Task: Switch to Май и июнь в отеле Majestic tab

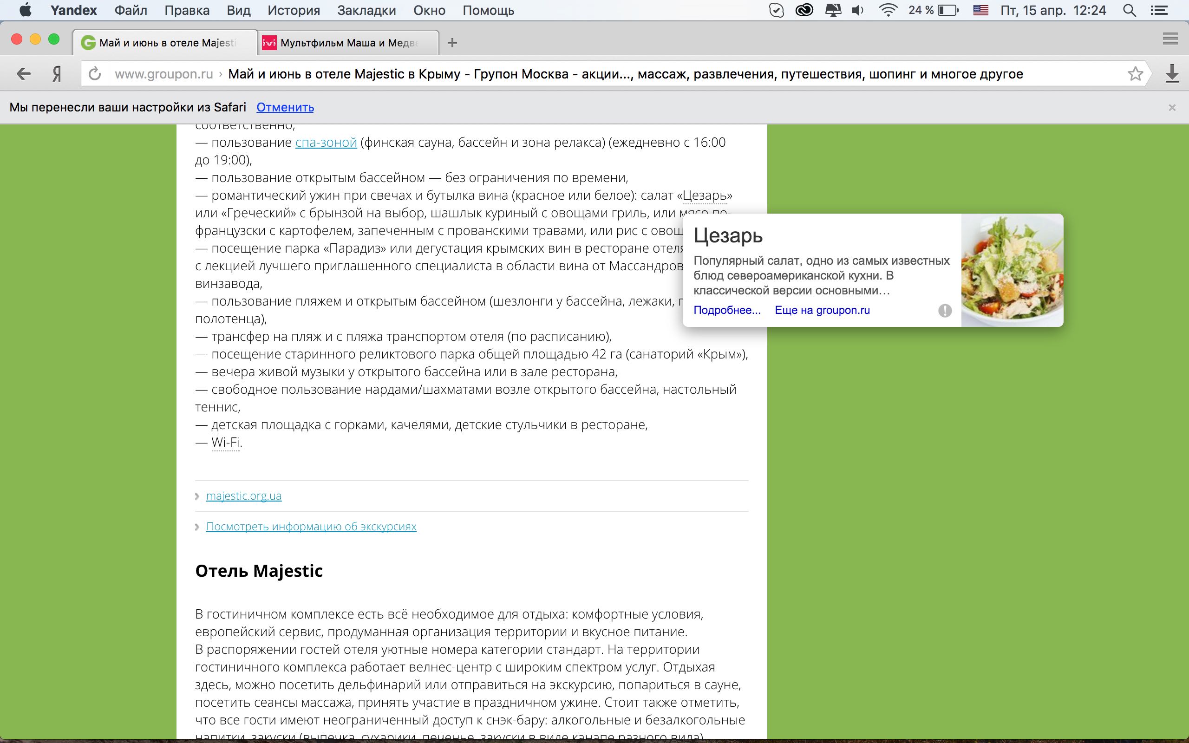Action: 165,43
